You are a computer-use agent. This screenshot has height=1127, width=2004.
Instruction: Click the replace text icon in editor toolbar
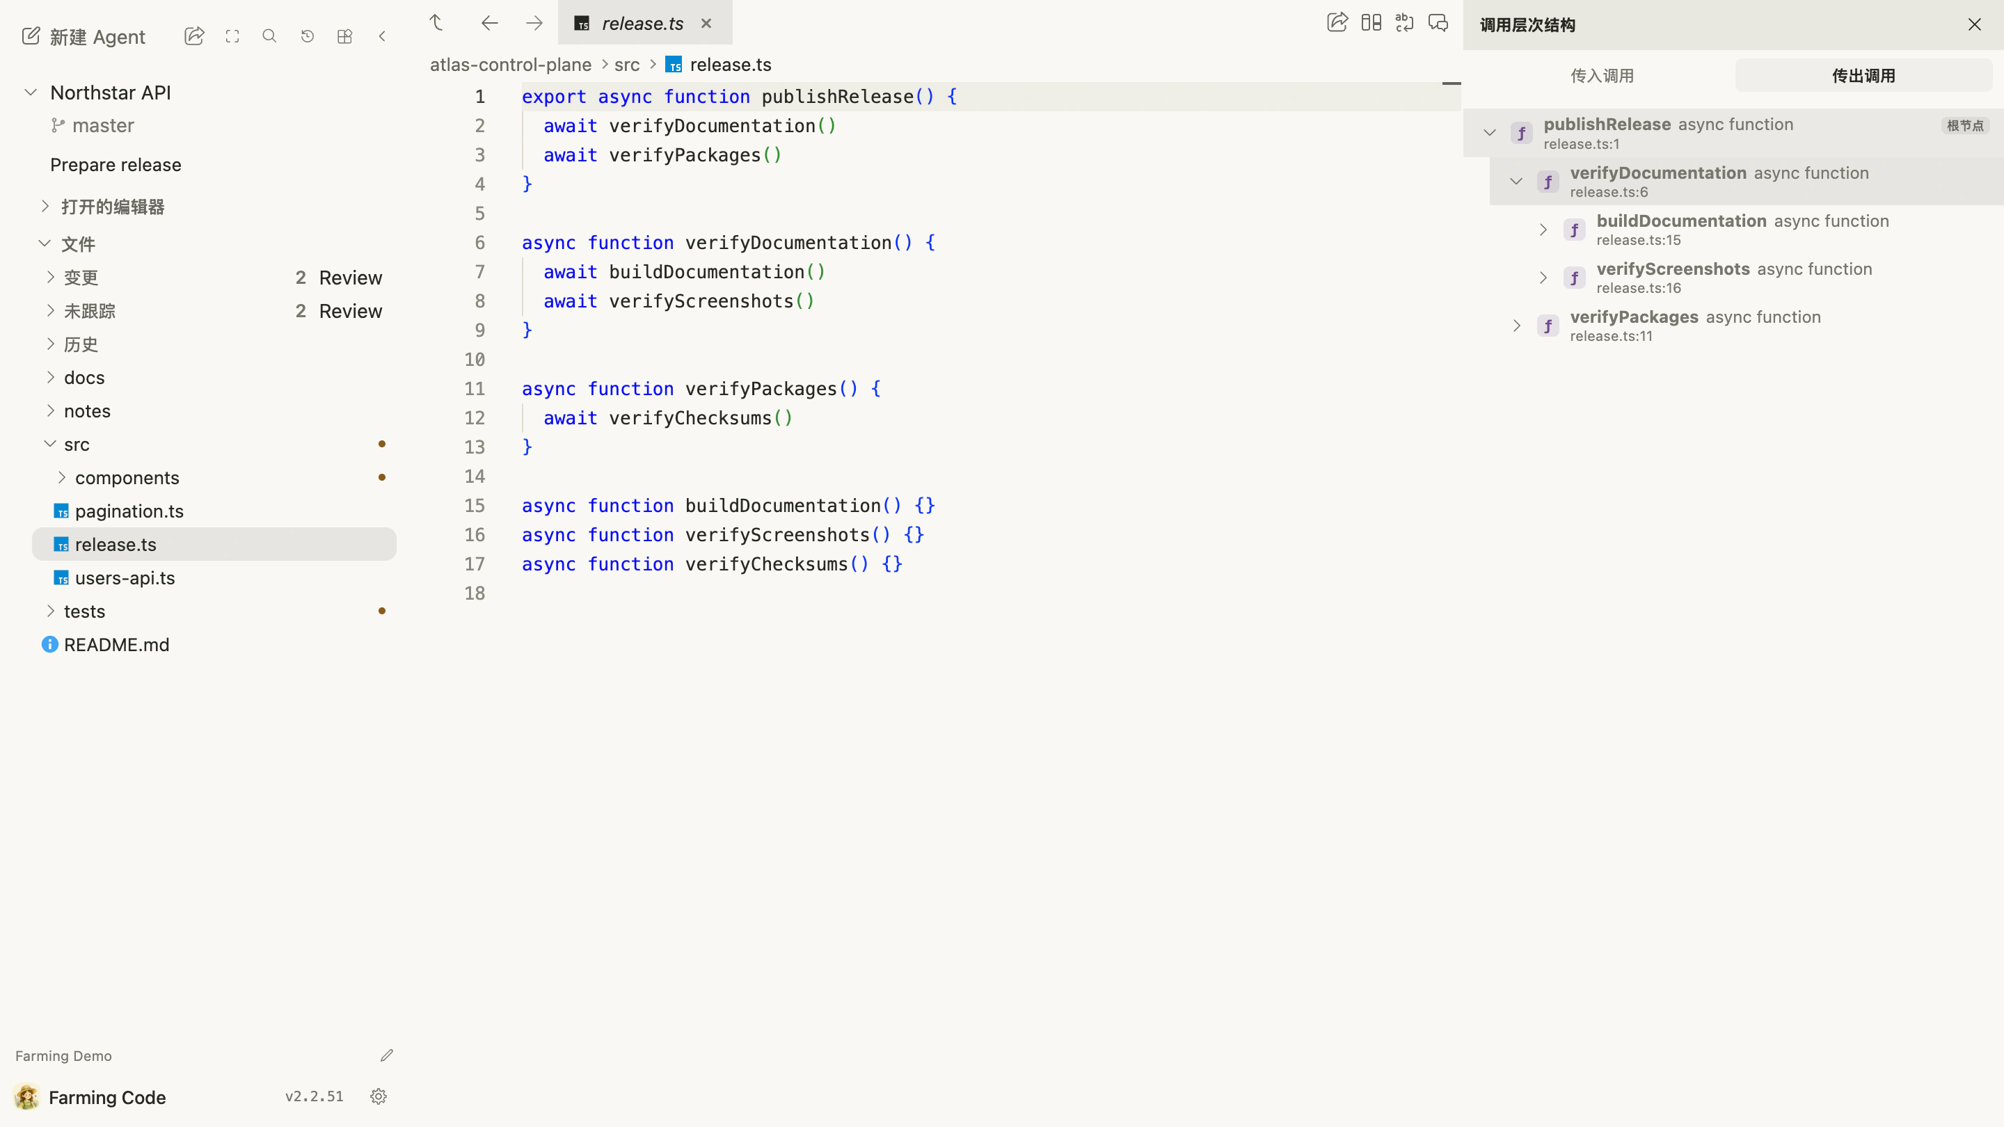click(x=1404, y=22)
